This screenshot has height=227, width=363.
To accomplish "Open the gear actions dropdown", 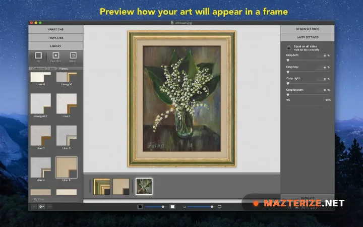I will pyautogui.click(x=42, y=206).
